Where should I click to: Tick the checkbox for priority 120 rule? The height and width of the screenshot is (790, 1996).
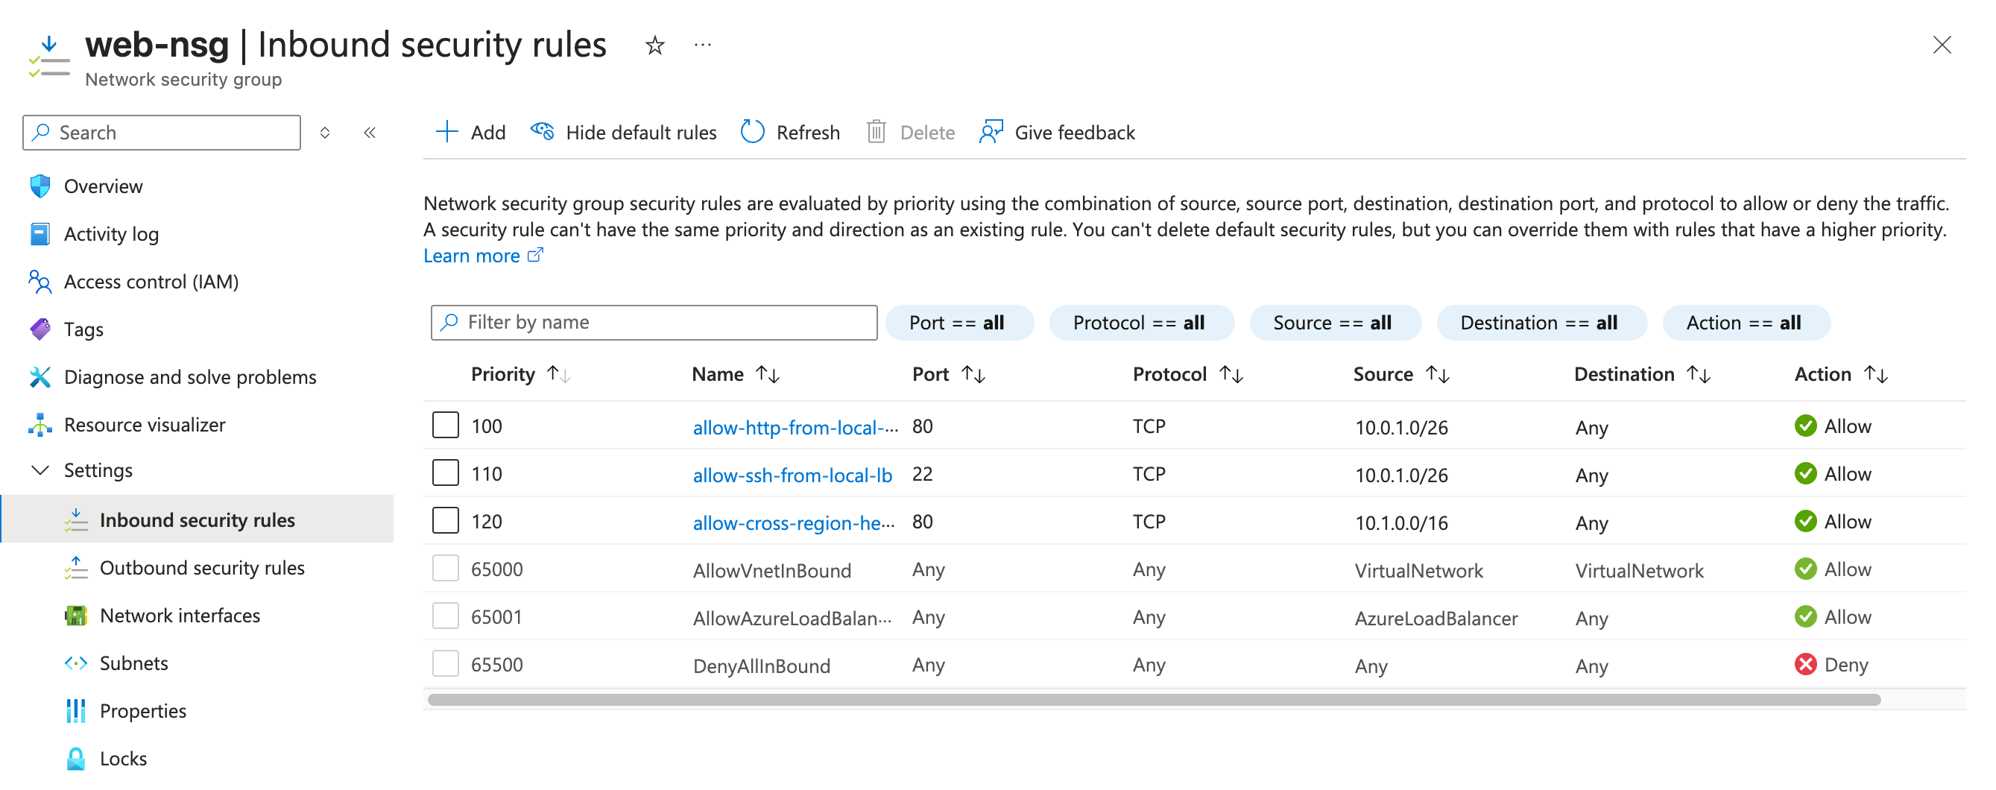[x=445, y=521]
